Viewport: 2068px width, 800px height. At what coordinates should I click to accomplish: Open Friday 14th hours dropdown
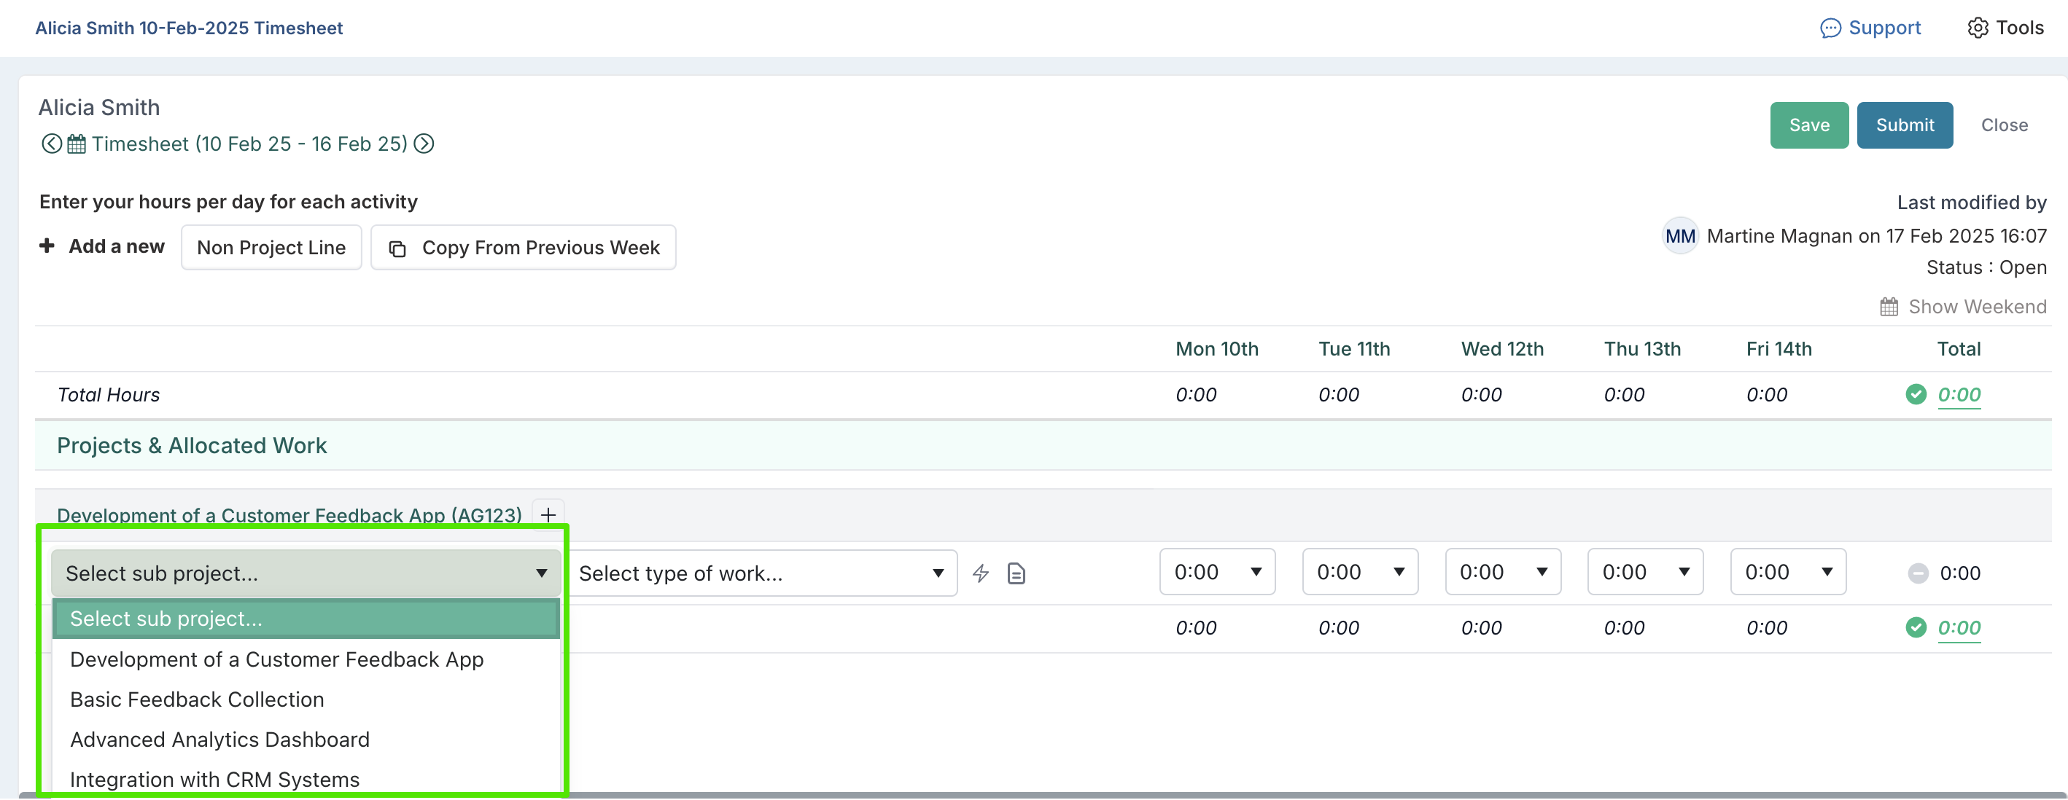tap(1789, 572)
